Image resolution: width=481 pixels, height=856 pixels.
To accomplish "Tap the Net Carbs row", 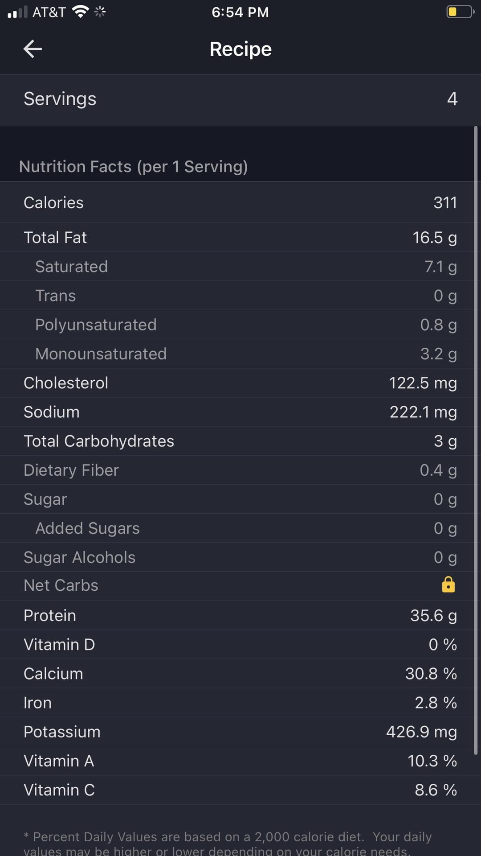I will [x=237, y=585].
